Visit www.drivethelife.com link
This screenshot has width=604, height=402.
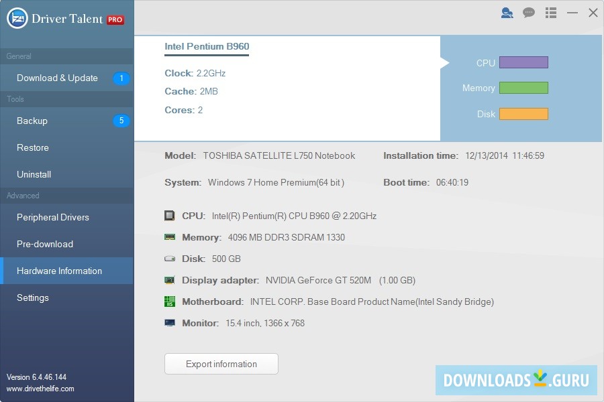click(x=40, y=389)
